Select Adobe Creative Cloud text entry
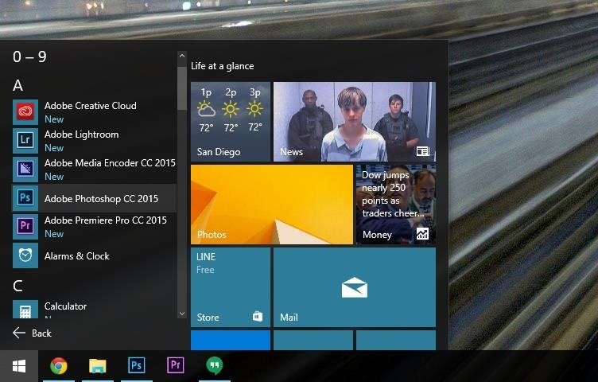The width and height of the screenshot is (598, 382). [91, 106]
